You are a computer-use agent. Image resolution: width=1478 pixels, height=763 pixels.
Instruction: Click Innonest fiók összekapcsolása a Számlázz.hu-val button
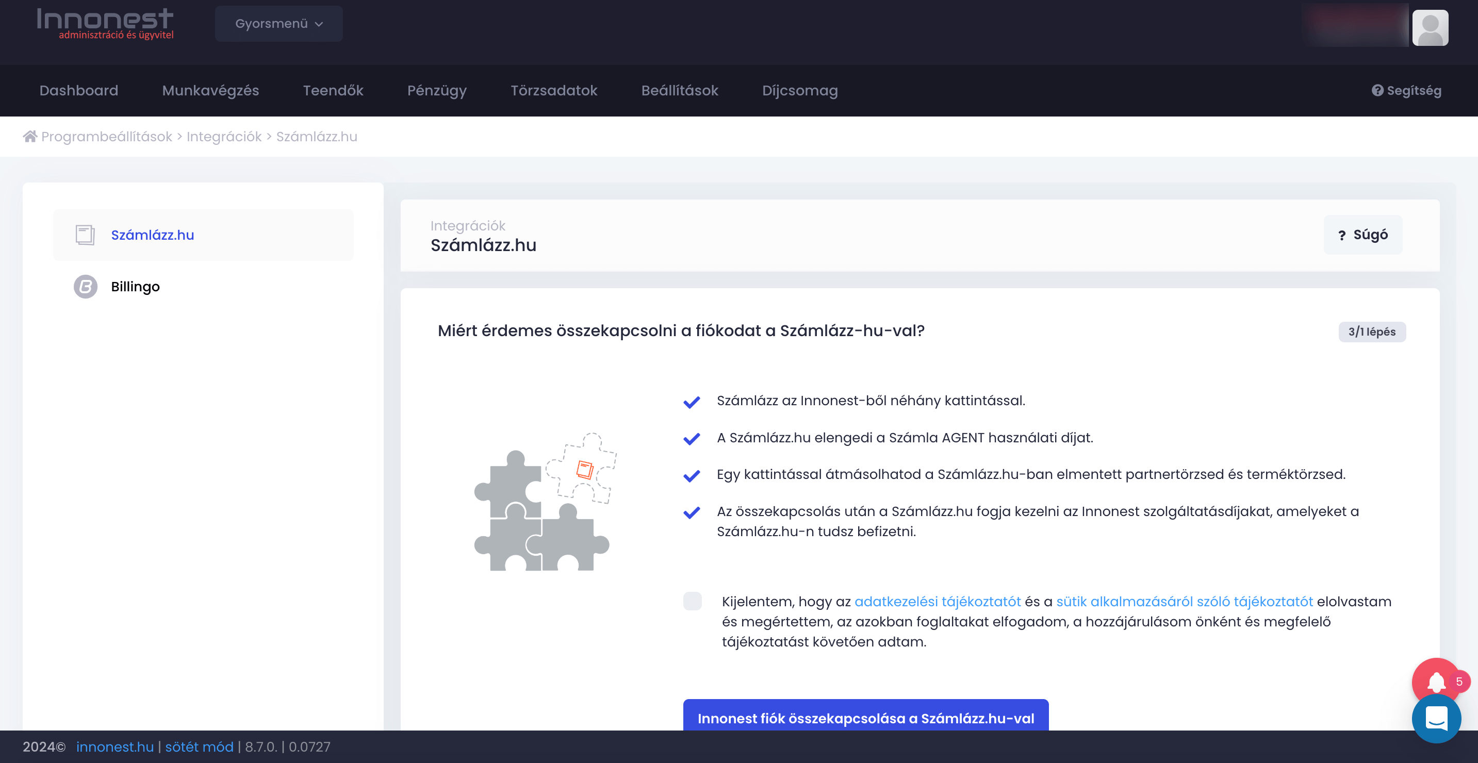point(866,715)
